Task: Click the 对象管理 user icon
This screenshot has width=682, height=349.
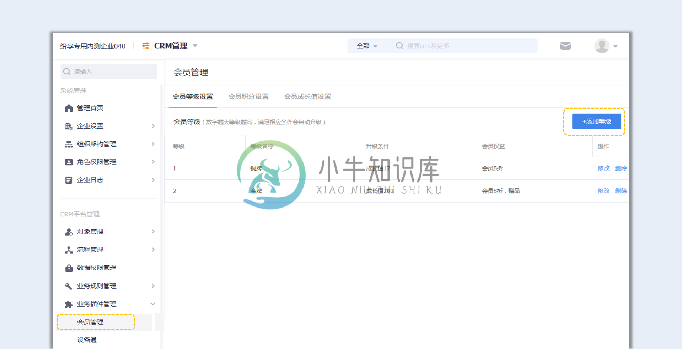Action: click(x=69, y=232)
